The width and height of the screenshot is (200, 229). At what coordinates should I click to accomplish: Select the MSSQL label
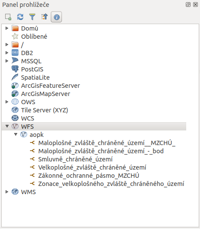point(31,61)
